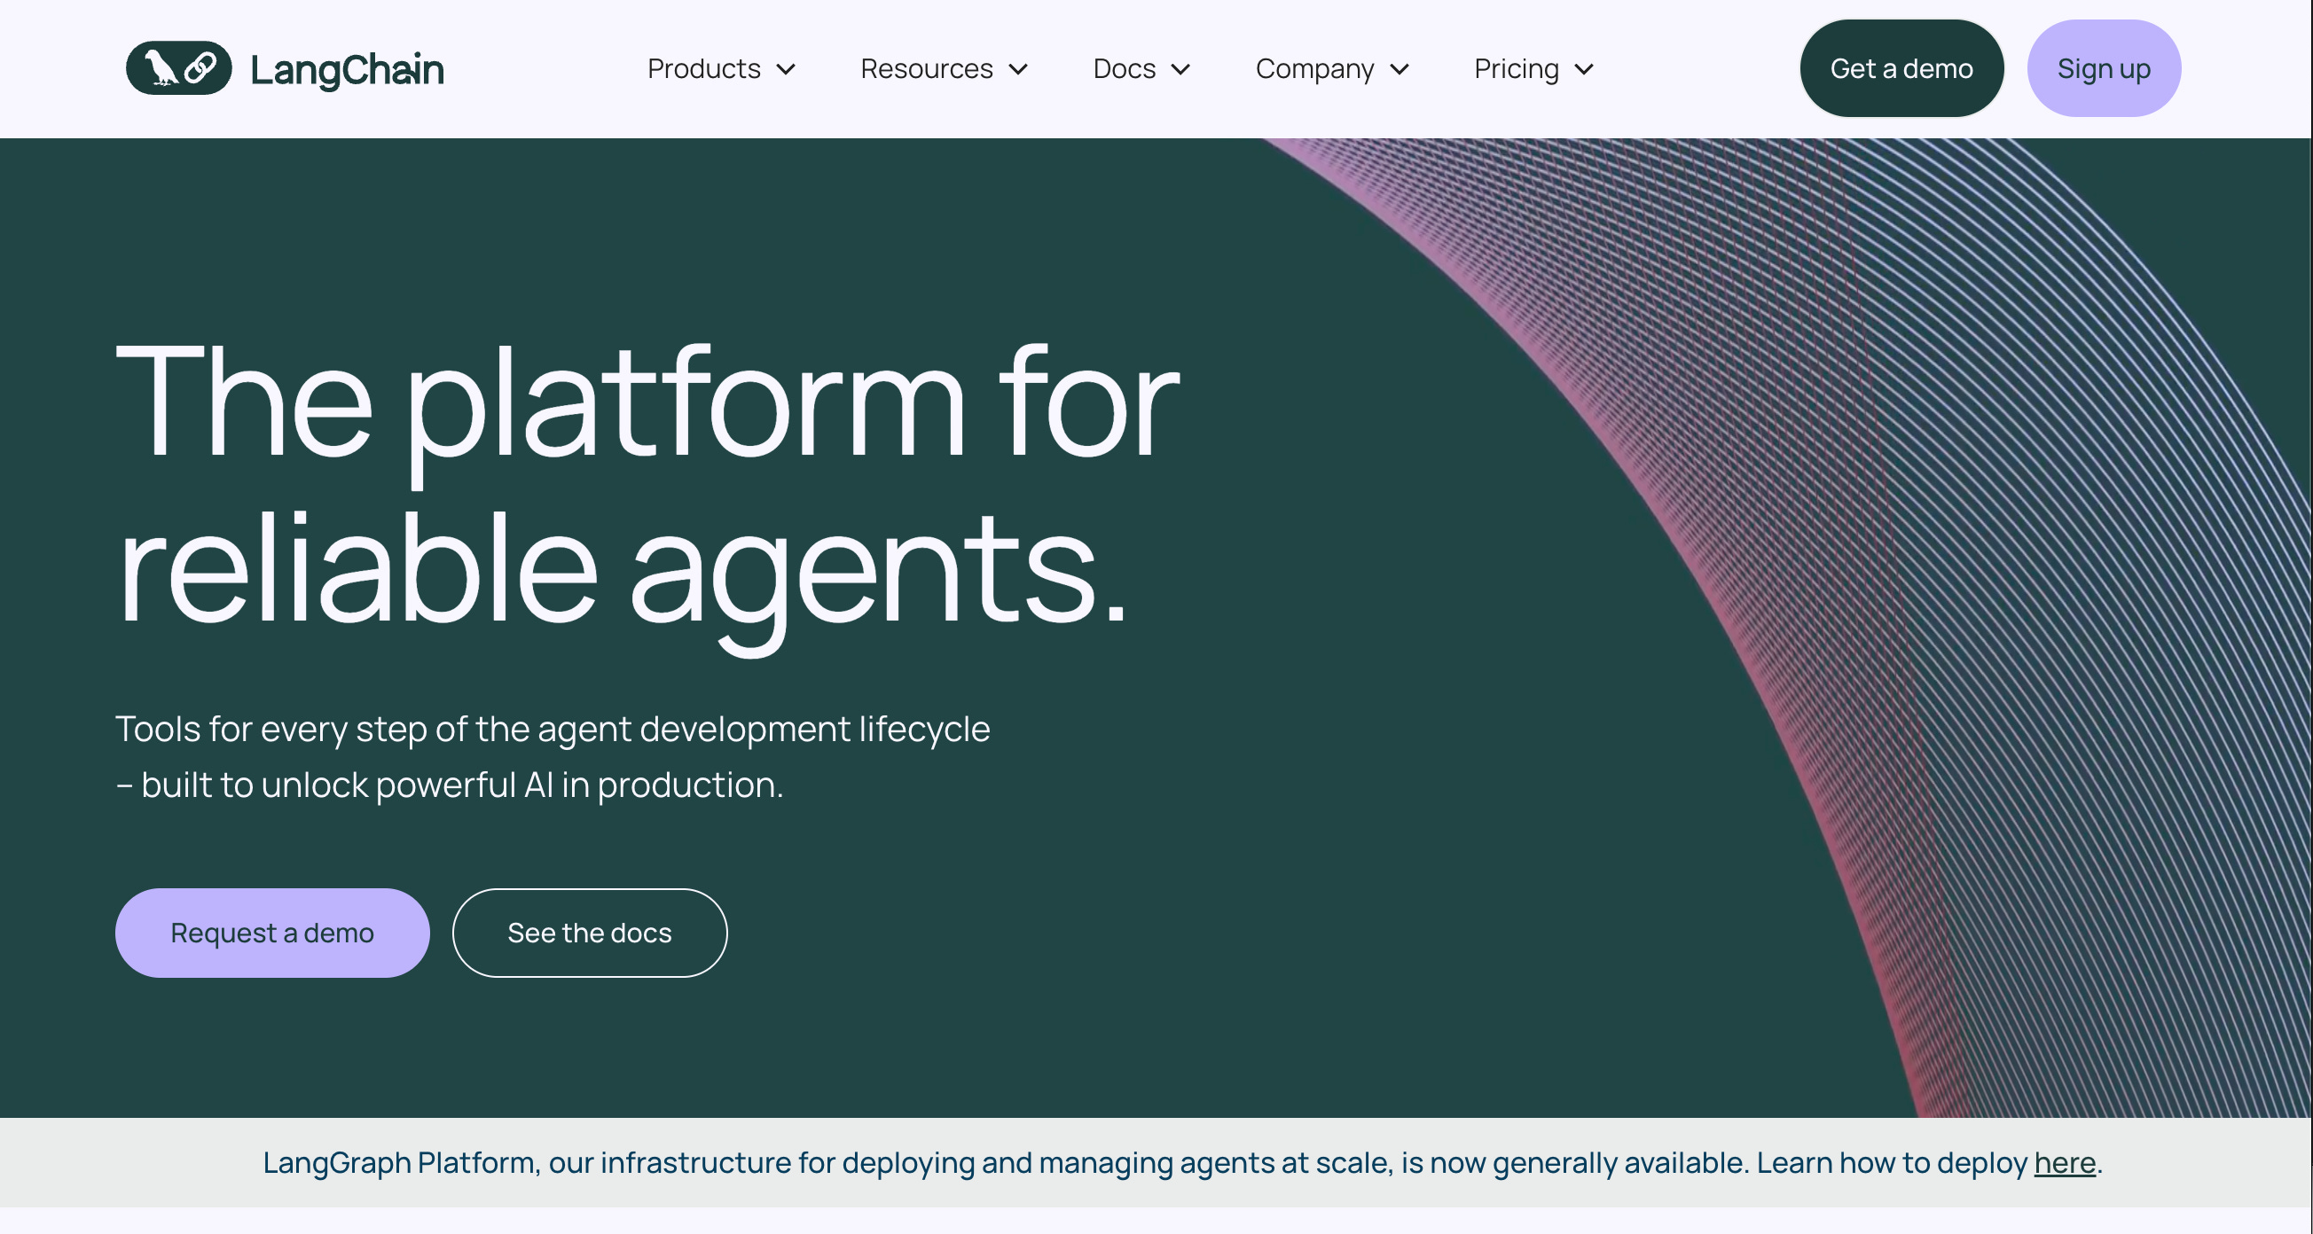Click the LangChain wordmark text

click(x=347, y=70)
